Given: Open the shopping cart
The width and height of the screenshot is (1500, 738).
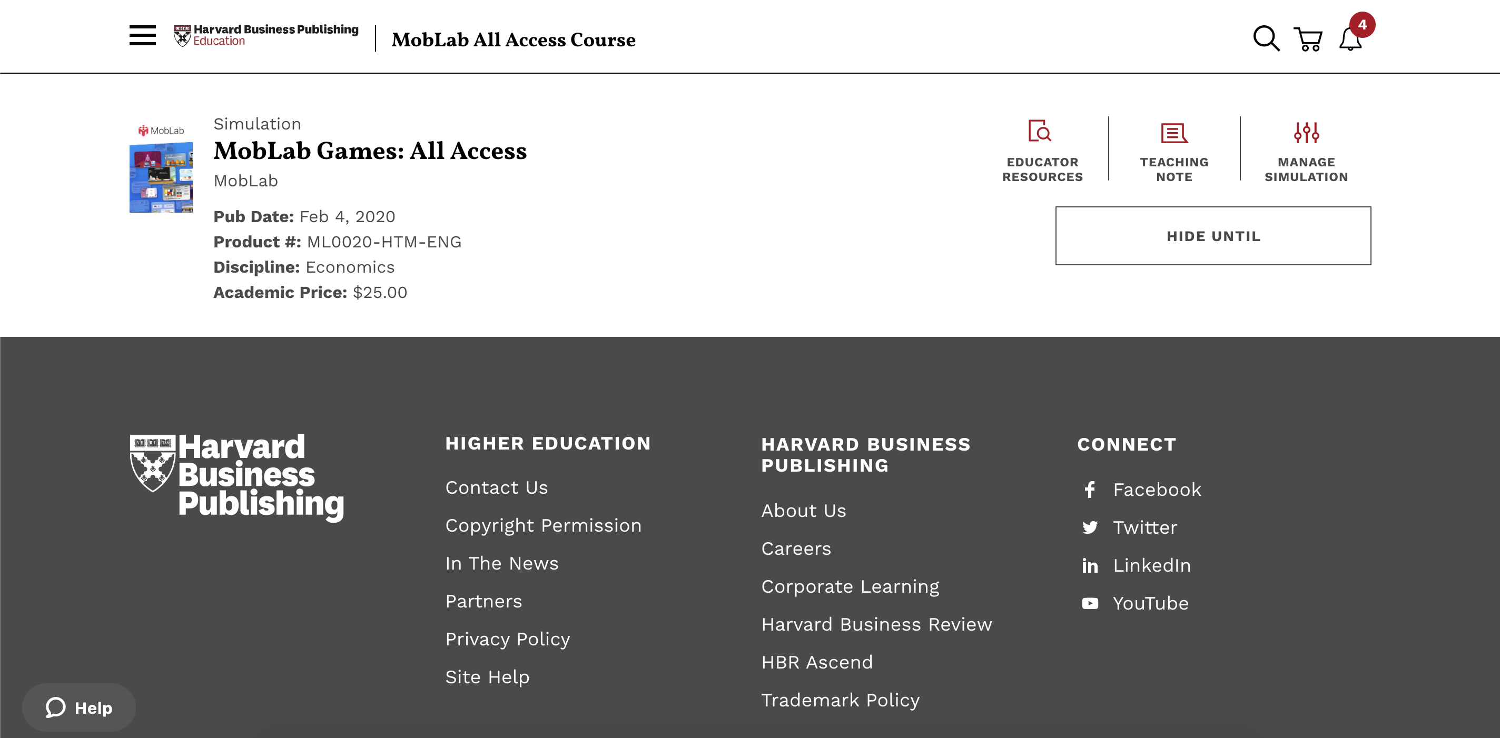Looking at the screenshot, I should click(1308, 39).
